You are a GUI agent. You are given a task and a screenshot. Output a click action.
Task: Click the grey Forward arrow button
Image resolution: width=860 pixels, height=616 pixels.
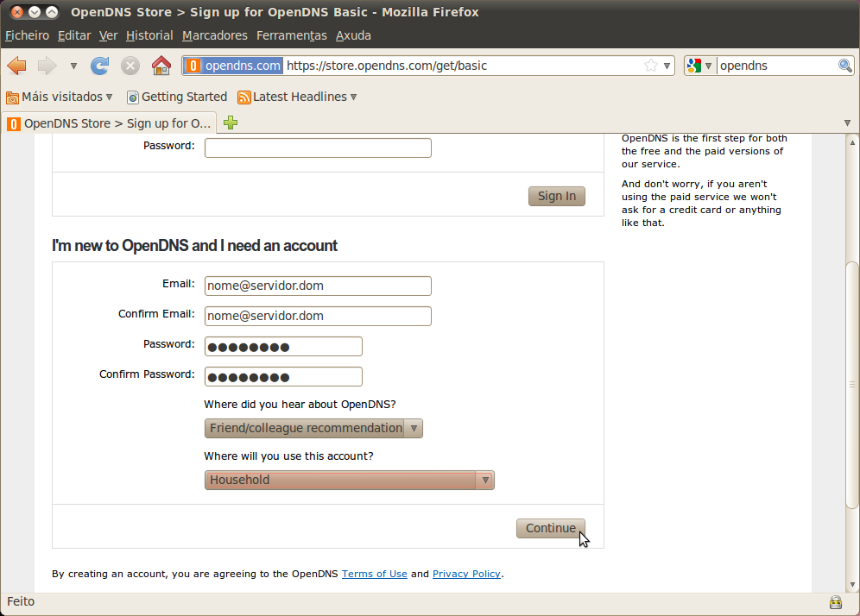point(47,66)
